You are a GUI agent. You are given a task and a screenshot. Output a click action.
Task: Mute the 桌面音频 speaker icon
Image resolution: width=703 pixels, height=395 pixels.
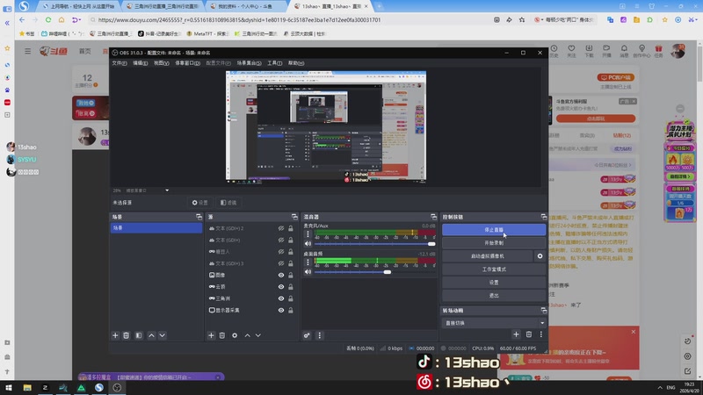(x=308, y=272)
